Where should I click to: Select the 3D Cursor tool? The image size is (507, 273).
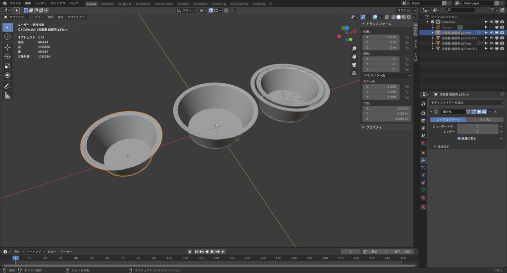[7, 37]
